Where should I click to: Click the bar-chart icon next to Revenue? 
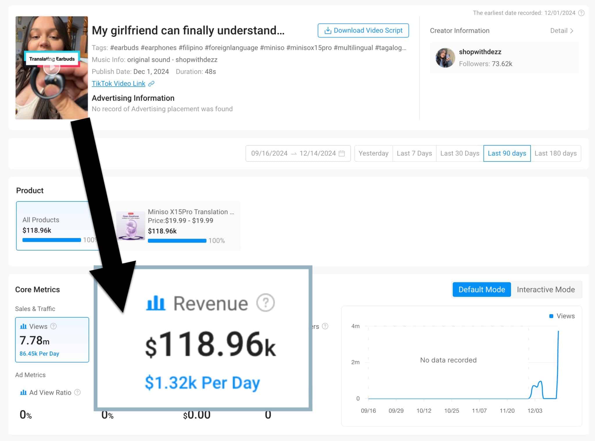pyautogui.click(x=155, y=303)
